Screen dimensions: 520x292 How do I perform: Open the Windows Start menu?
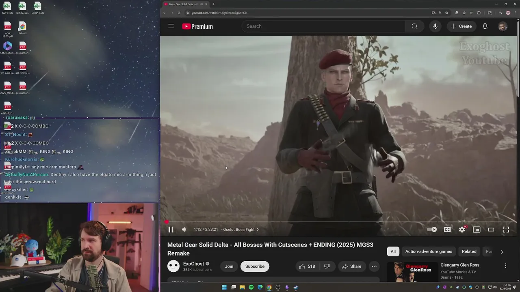[x=224, y=287]
